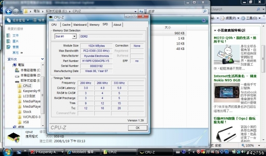
Task: Open the recent pages dropdown arrow in Explorer
Action: tap(21, 12)
